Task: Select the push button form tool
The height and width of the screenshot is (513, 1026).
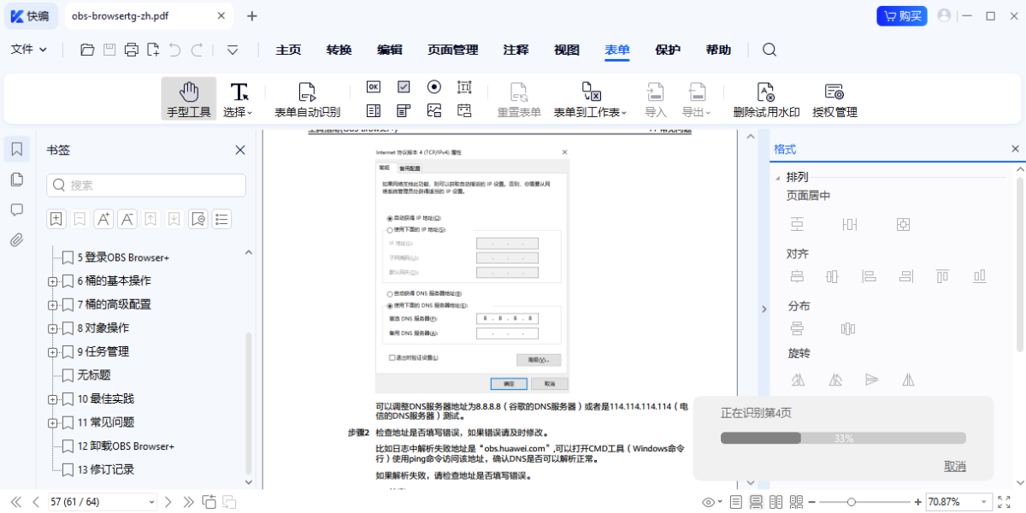Action: tap(373, 86)
